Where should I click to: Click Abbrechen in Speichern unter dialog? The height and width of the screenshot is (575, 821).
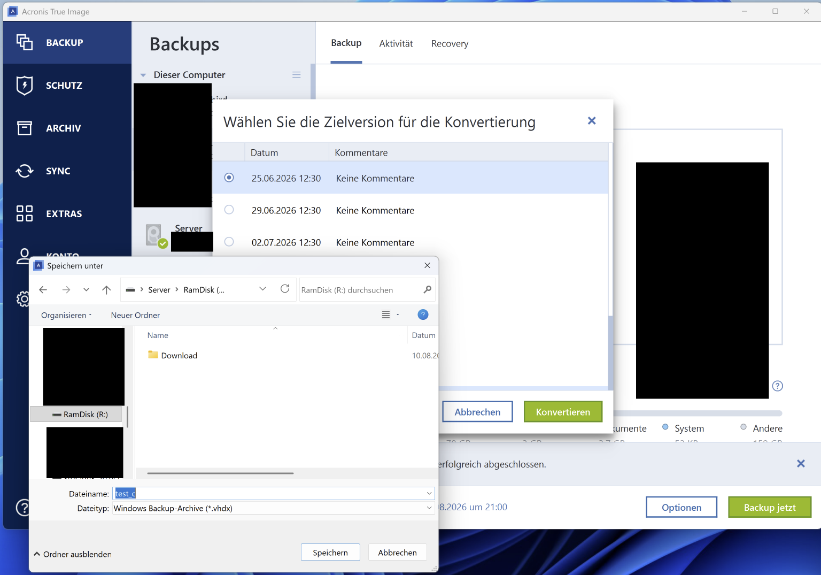click(x=397, y=553)
